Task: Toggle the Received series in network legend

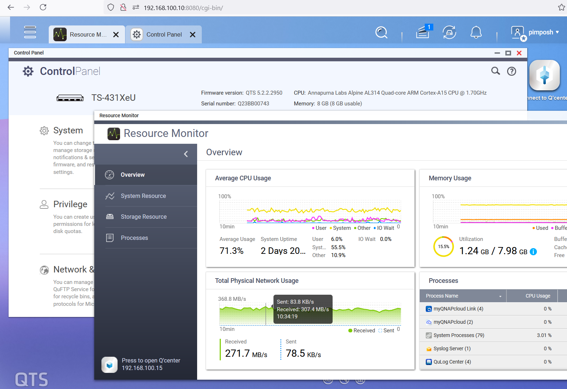Action: pos(362,331)
